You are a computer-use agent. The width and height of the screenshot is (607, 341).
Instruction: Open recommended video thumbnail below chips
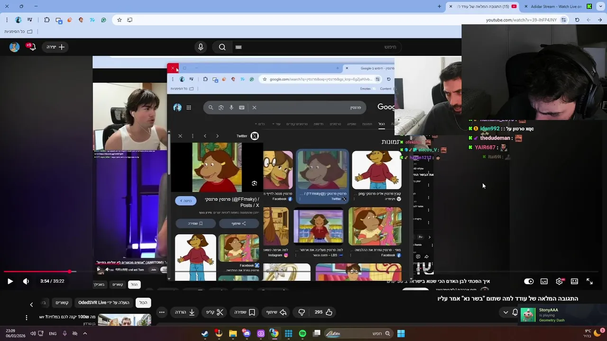click(124, 321)
